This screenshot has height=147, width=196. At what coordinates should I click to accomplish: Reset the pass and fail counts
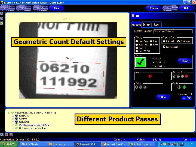[x=185, y=61]
